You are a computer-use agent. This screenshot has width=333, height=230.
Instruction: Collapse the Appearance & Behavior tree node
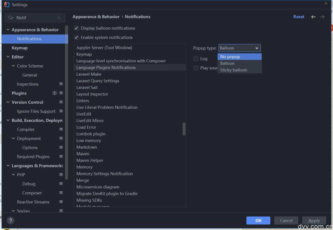(x=8, y=30)
